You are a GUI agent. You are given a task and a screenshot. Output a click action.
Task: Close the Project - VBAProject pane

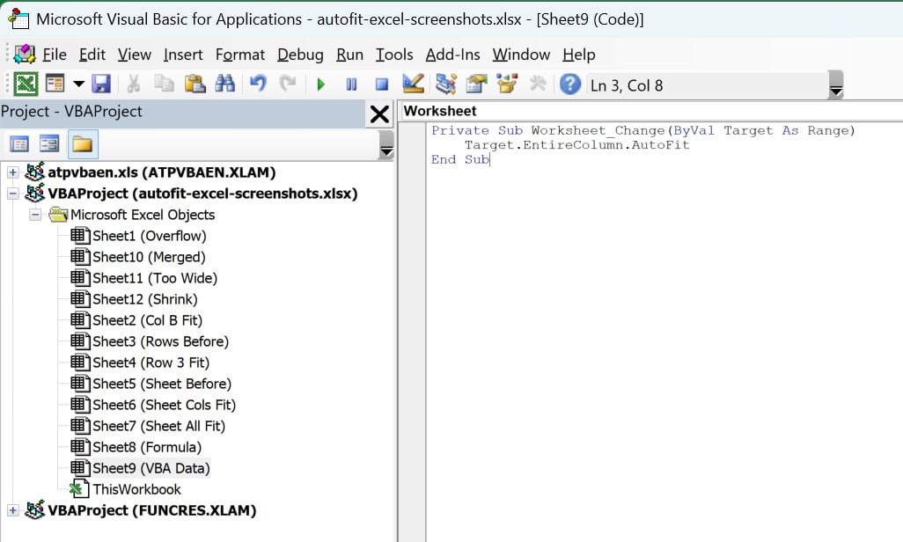coord(379,114)
